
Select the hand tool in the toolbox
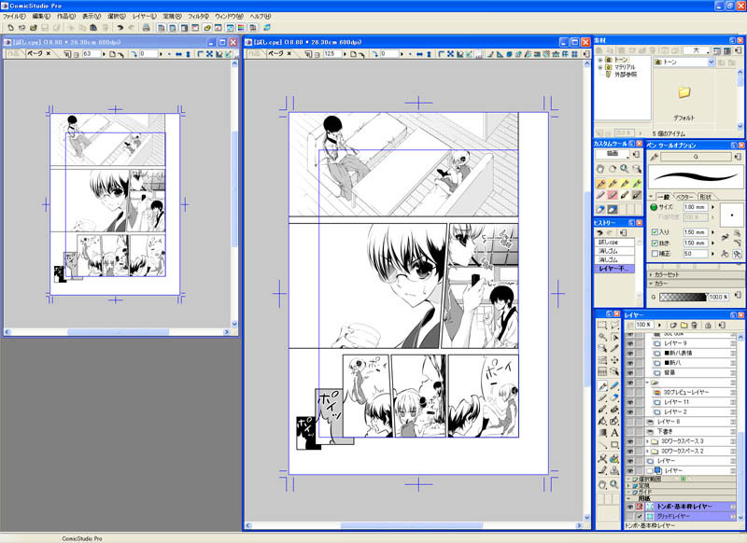[x=602, y=484]
